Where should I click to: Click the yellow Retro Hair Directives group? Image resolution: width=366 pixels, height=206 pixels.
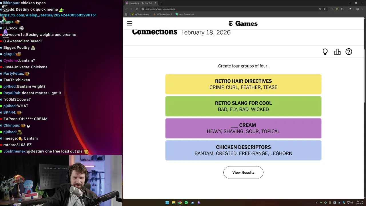pos(243,84)
